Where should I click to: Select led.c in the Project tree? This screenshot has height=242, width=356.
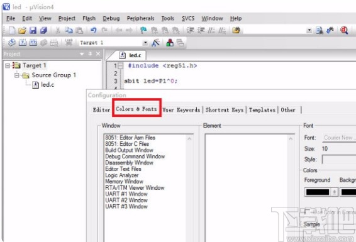pos(47,85)
